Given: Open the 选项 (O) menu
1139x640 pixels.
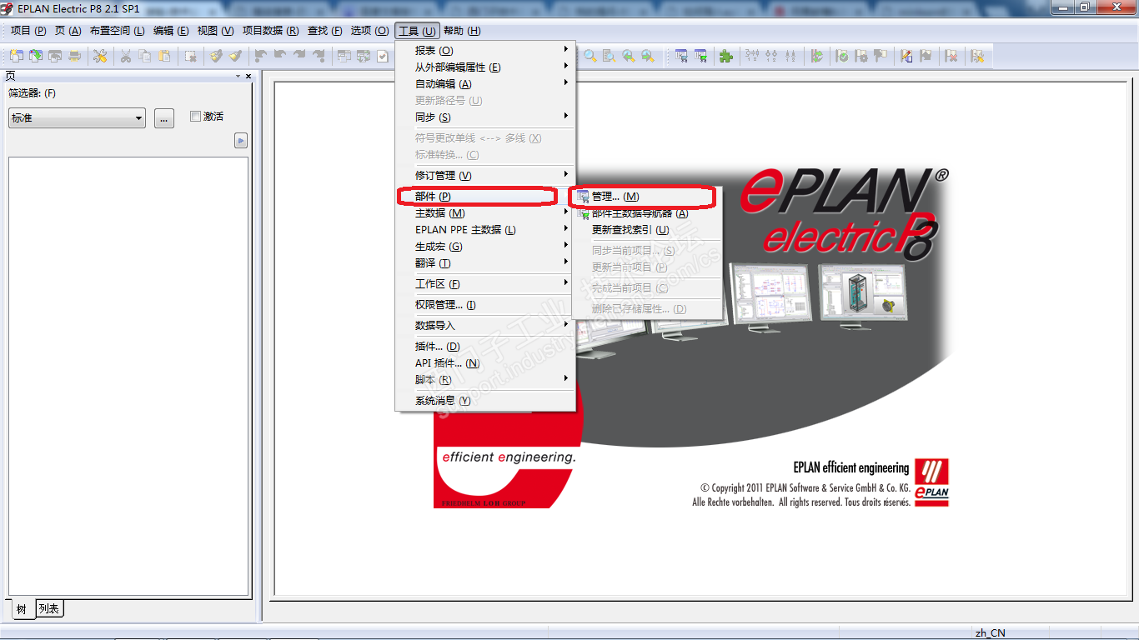Looking at the screenshot, I should (x=369, y=31).
